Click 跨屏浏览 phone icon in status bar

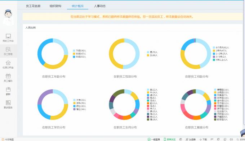165,139
